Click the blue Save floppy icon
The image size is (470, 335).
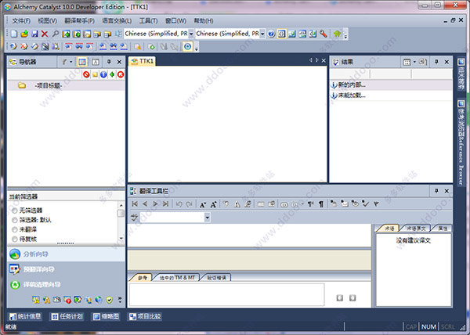[x=34, y=34]
